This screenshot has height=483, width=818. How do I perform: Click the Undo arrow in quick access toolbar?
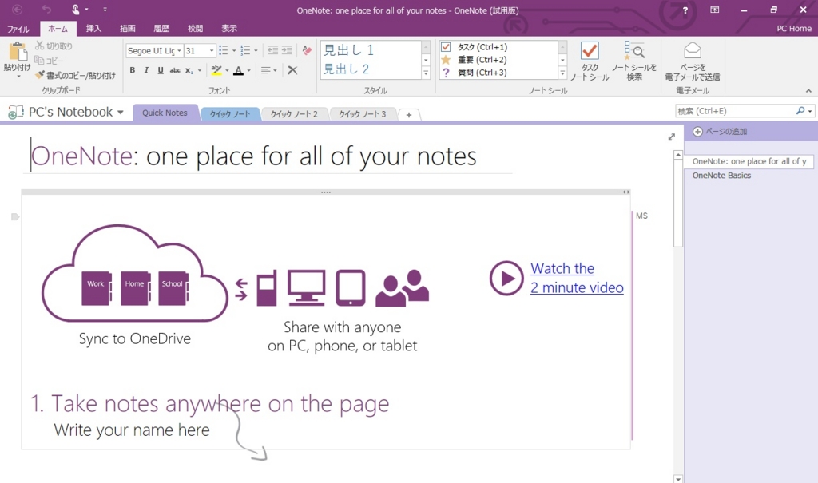click(x=47, y=10)
